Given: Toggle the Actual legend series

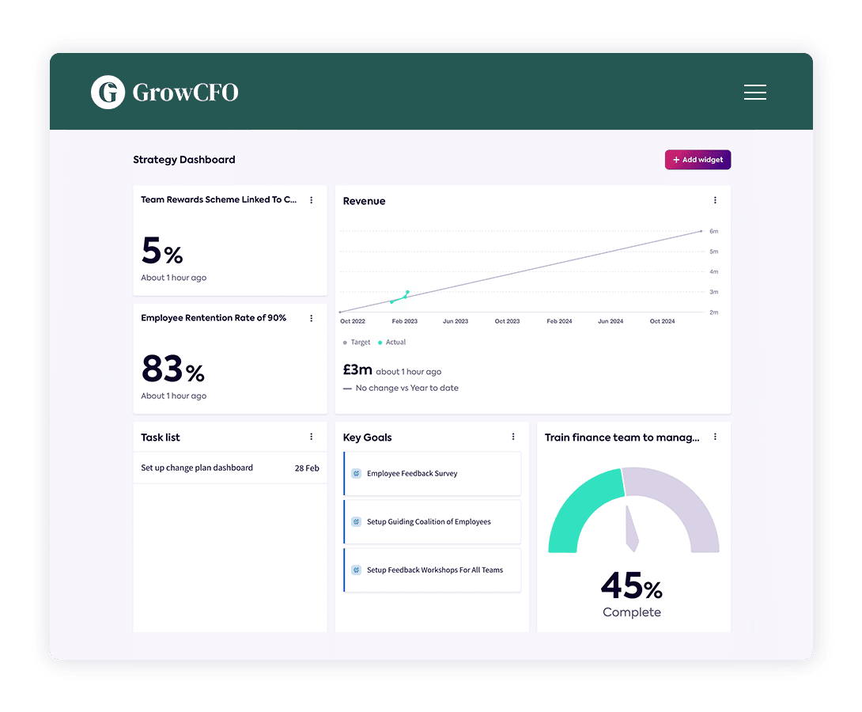Looking at the screenshot, I should click(x=391, y=342).
